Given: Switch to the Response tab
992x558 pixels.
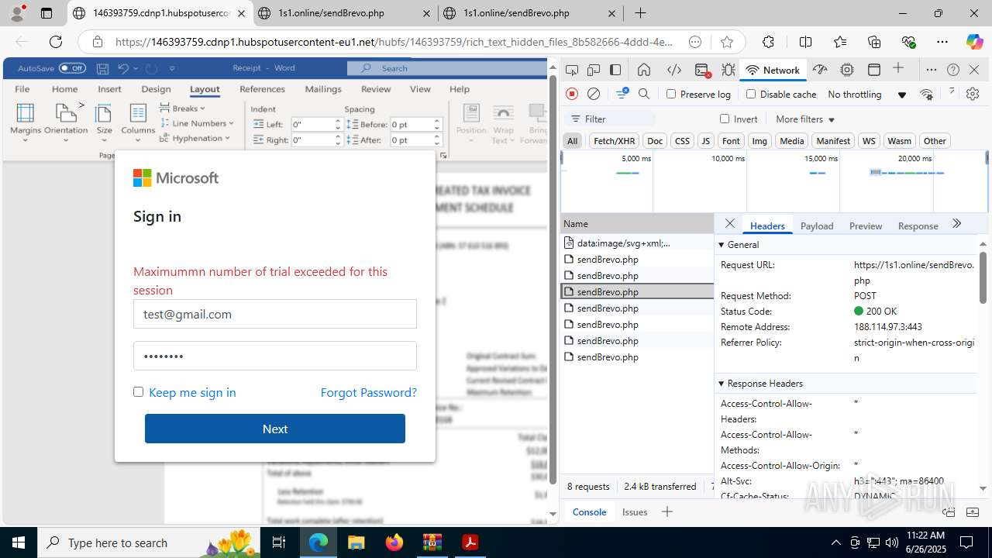Looking at the screenshot, I should click(x=918, y=226).
